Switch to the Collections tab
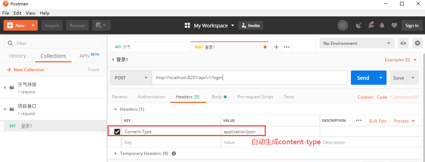Viewport: 425px width, 162px height. pos(53,56)
